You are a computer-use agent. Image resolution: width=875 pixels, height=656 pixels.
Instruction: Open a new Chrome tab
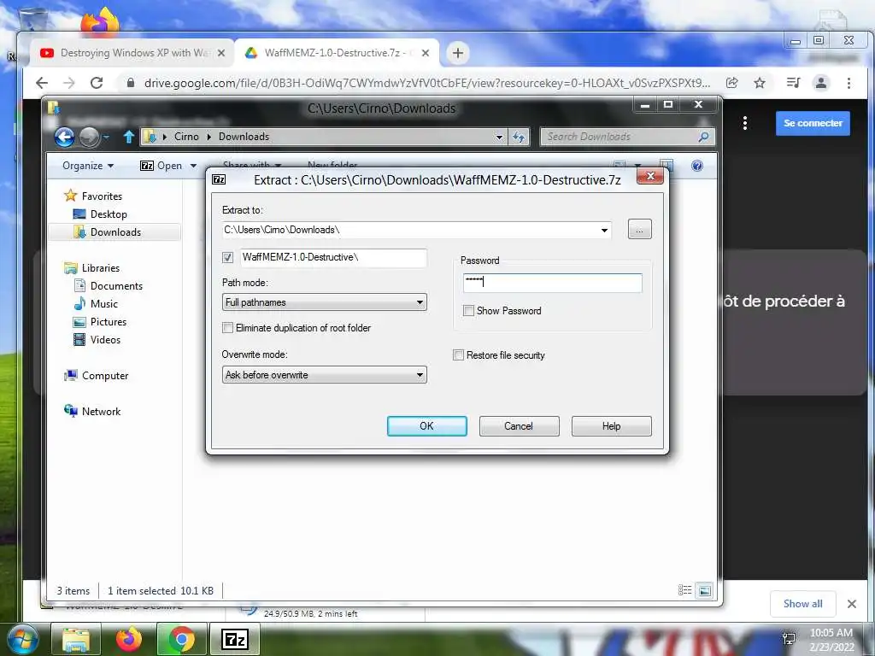[x=458, y=53]
